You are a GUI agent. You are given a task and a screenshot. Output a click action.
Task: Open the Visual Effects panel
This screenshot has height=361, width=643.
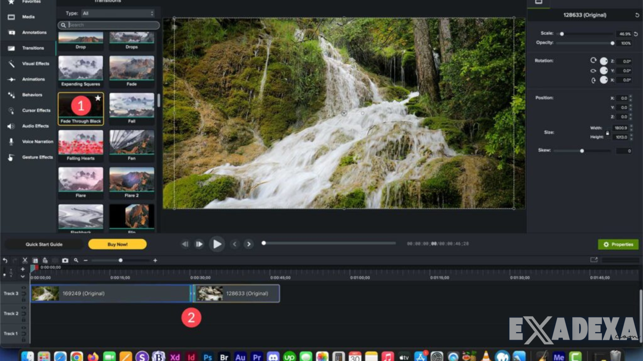(35, 64)
